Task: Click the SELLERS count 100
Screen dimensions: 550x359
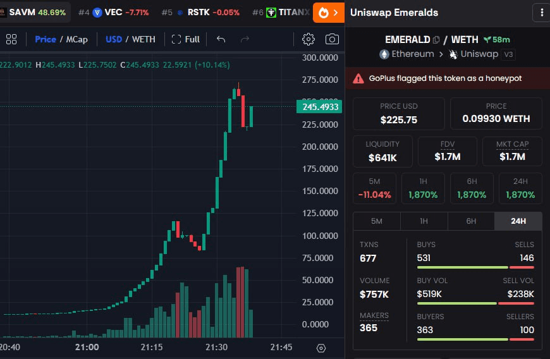Action: click(x=527, y=330)
